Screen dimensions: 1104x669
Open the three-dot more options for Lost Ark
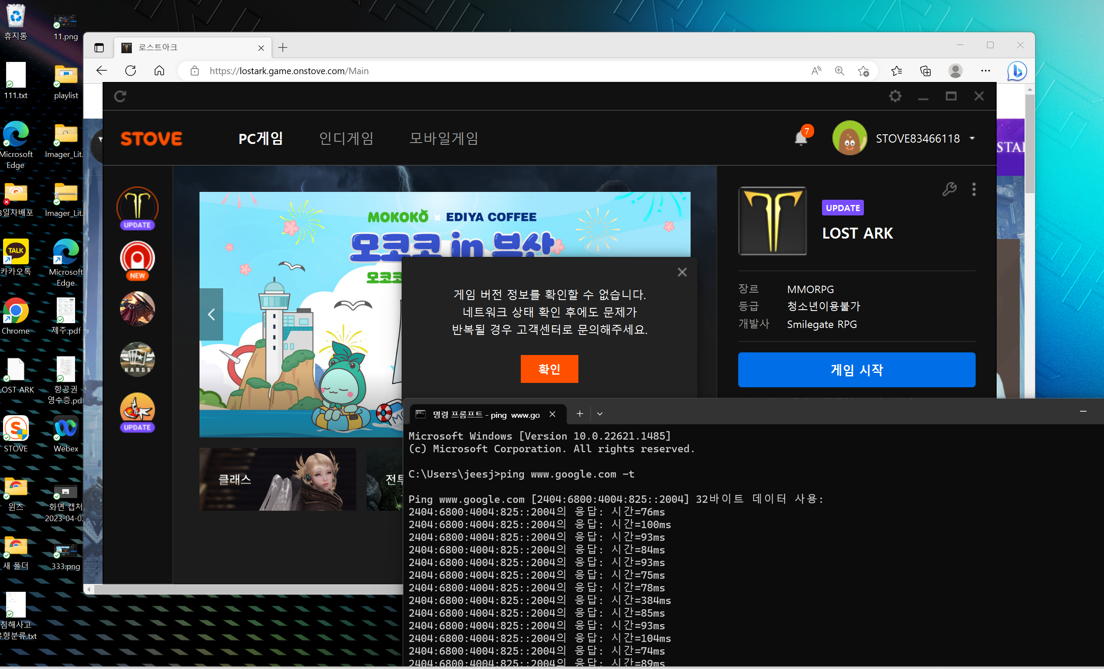pos(973,189)
